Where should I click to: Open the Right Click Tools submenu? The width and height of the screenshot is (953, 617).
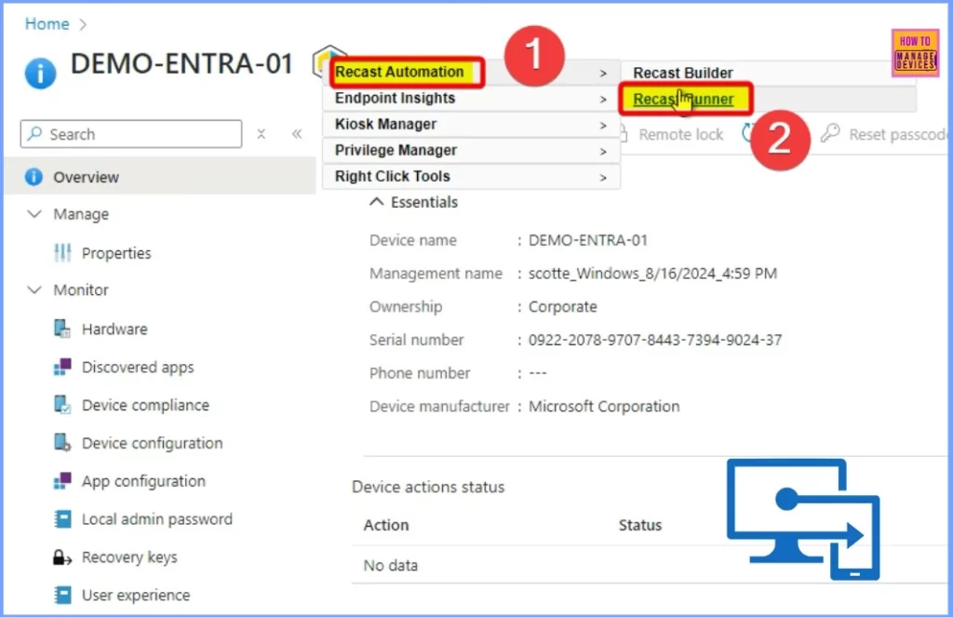coord(471,176)
